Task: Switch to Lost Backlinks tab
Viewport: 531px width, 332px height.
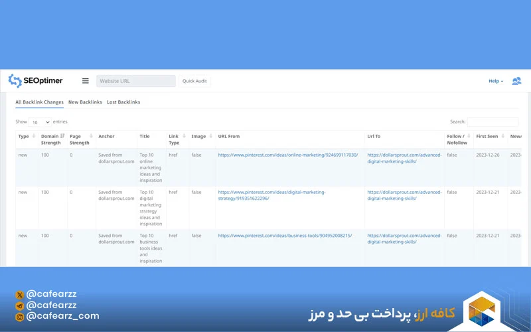Action: coord(123,102)
